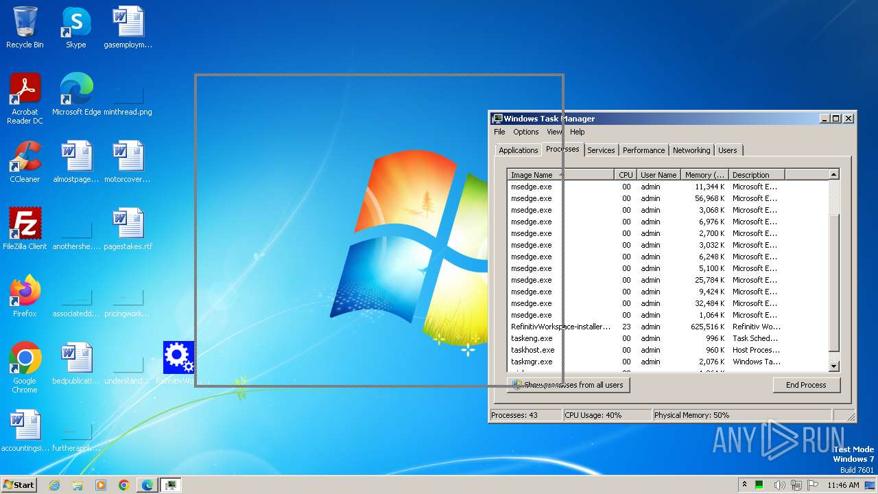Open Chrome from the taskbar

[x=124, y=485]
